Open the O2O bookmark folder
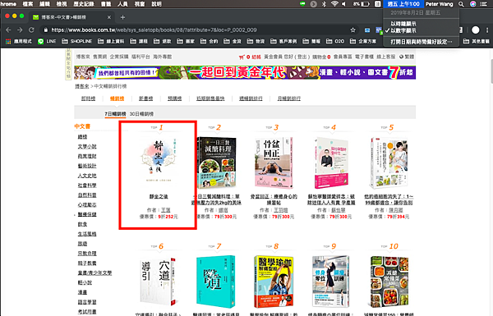Screen dimensions: 493x316 coord(335,41)
